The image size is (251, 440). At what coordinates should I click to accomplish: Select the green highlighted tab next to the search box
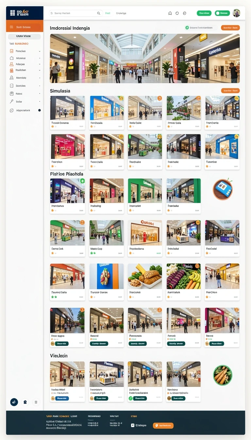[108, 13]
